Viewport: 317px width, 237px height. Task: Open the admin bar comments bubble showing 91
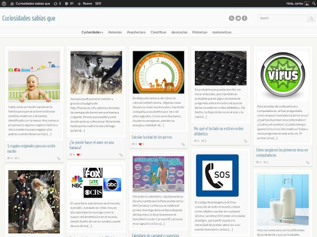pyautogui.click(x=69, y=4)
